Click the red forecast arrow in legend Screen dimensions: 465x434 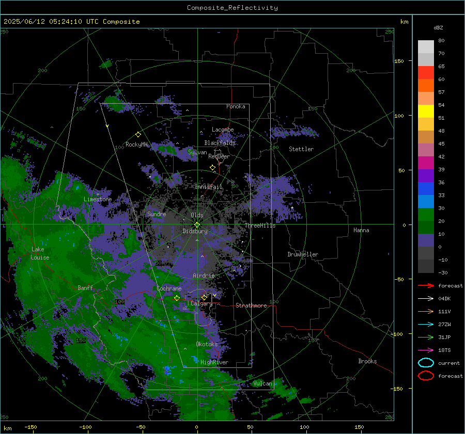pyautogui.click(x=426, y=285)
